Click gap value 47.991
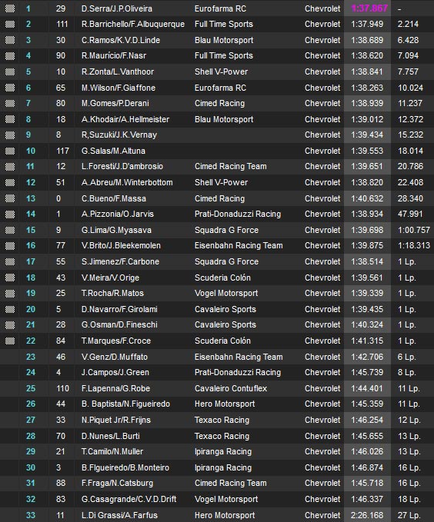This screenshot has height=522, width=434. click(x=410, y=214)
